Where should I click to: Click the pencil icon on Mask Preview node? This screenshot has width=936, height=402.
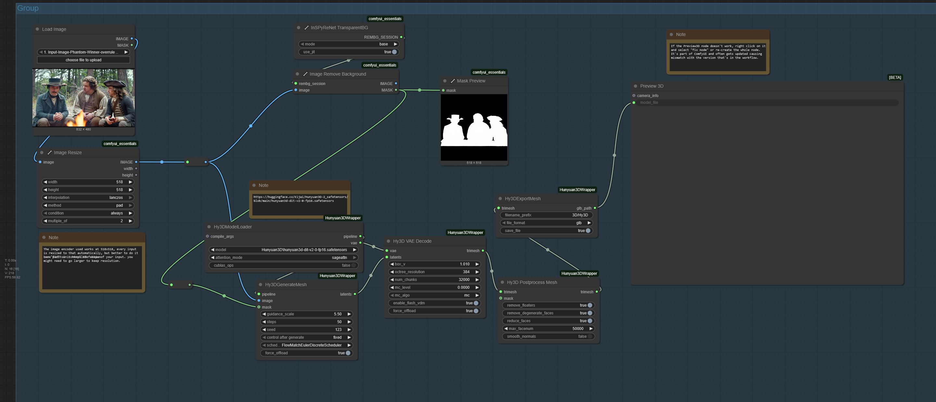pyautogui.click(x=452, y=80)
